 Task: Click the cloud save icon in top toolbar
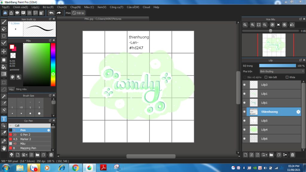5,13
